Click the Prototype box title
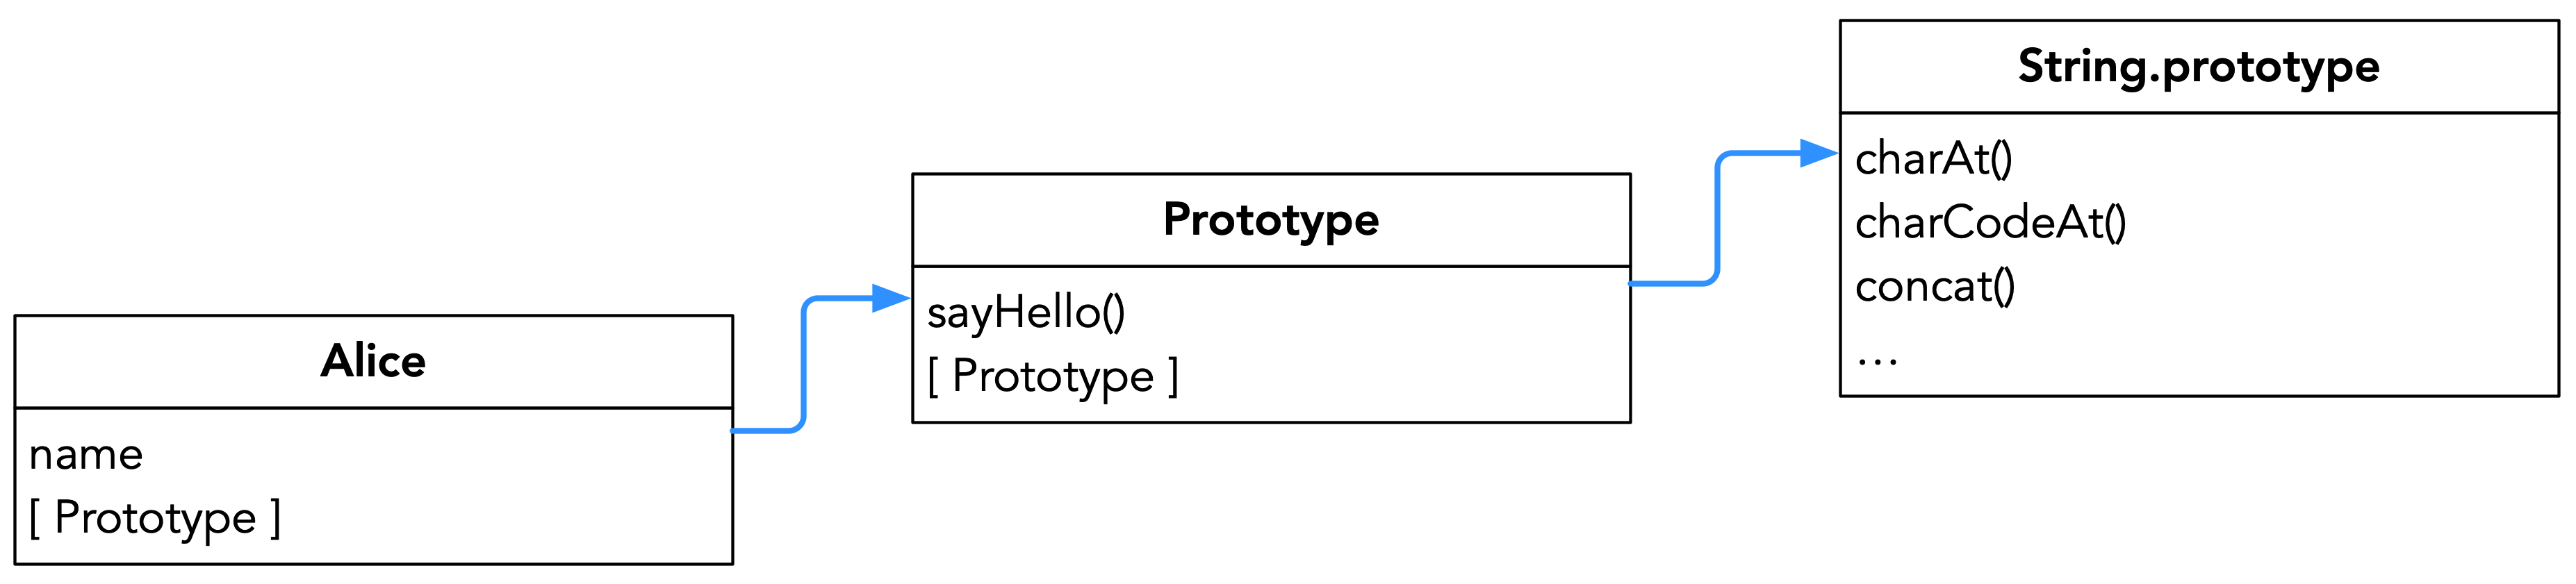The height and width of the screenshot is (584, 2576). coord(1270,220)
